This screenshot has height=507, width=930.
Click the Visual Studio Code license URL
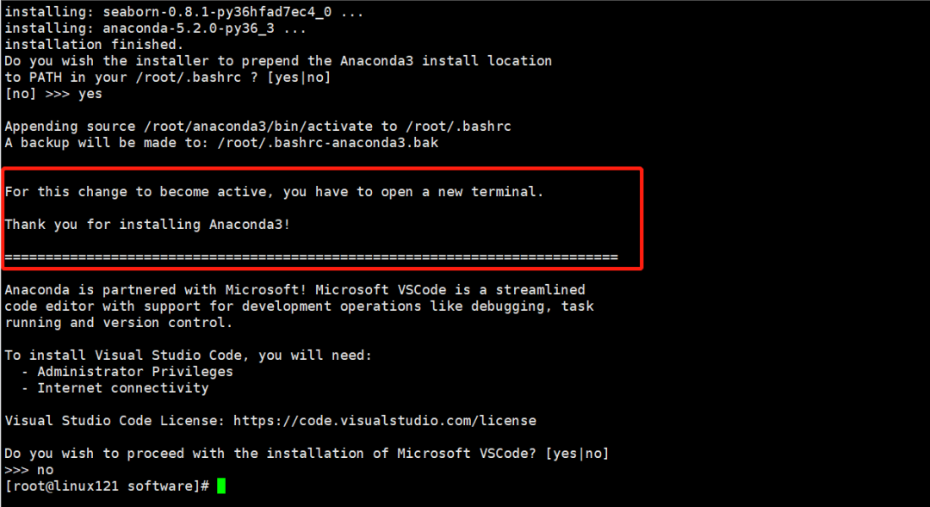pyautogui.click(x=384, y=421)
